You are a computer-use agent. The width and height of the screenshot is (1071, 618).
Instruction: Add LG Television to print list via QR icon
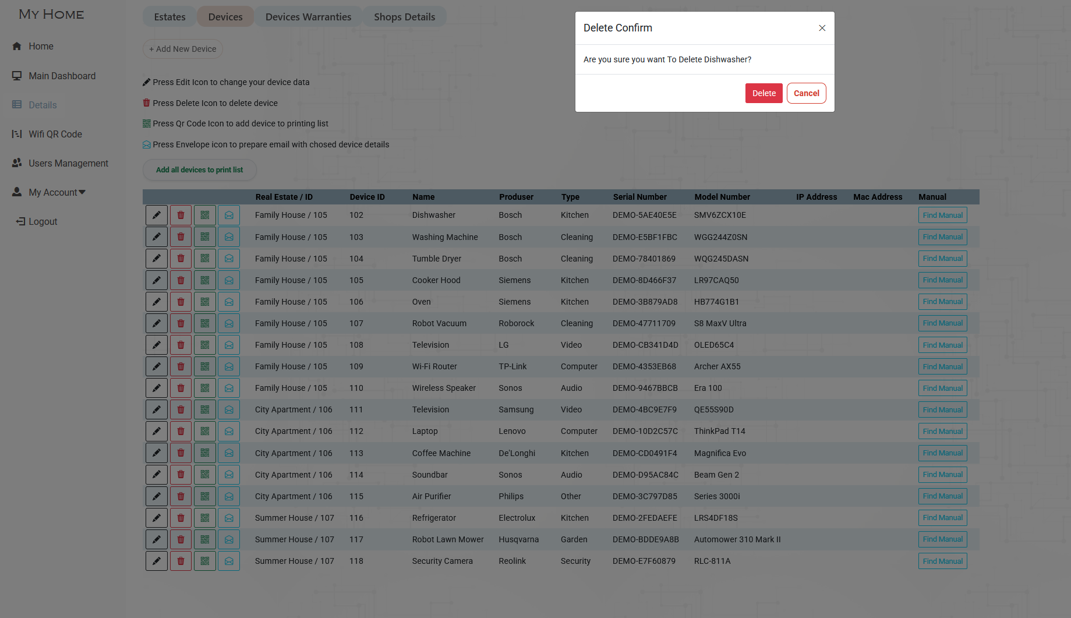click(205, 345)
